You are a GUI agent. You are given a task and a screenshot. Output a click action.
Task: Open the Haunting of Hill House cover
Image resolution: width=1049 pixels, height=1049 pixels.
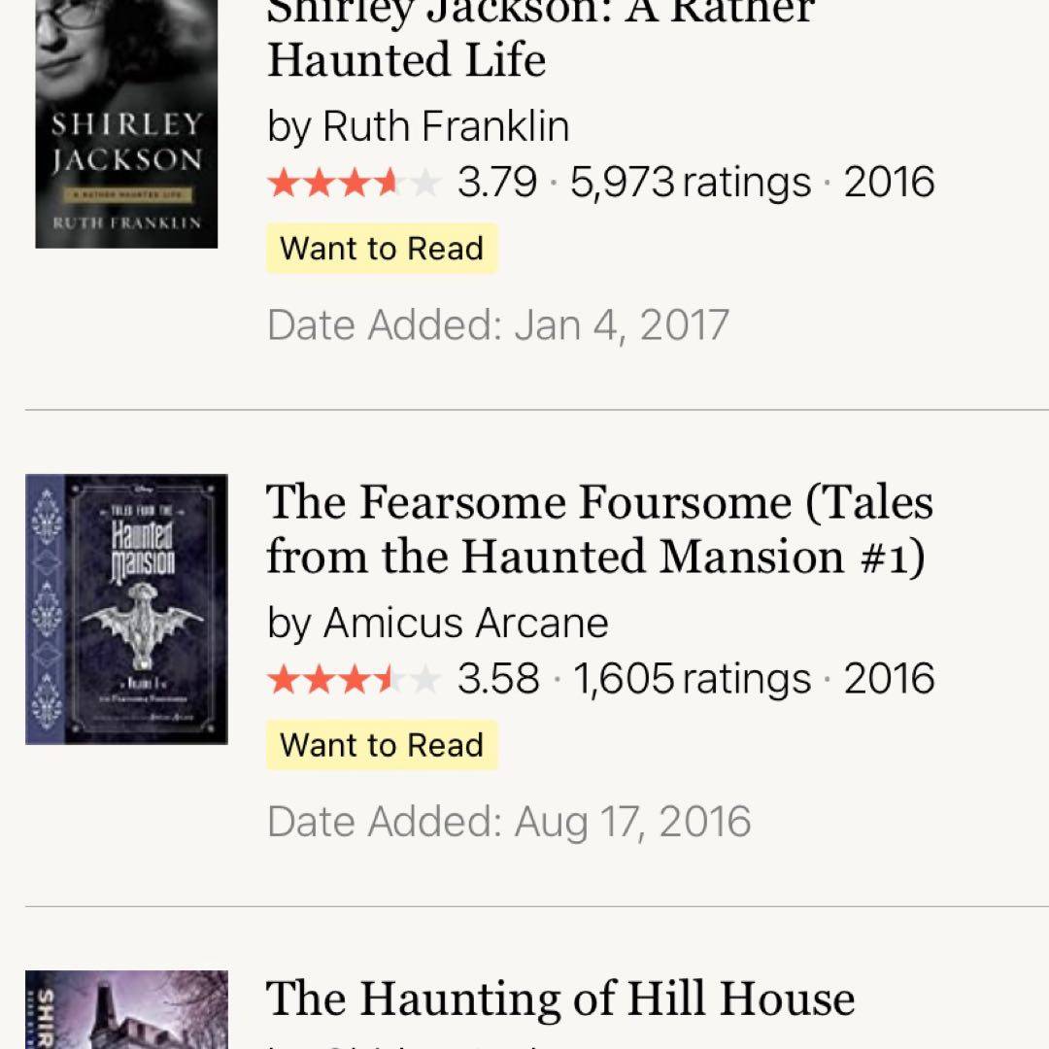pyautogui.click(x=126, y=1010)
